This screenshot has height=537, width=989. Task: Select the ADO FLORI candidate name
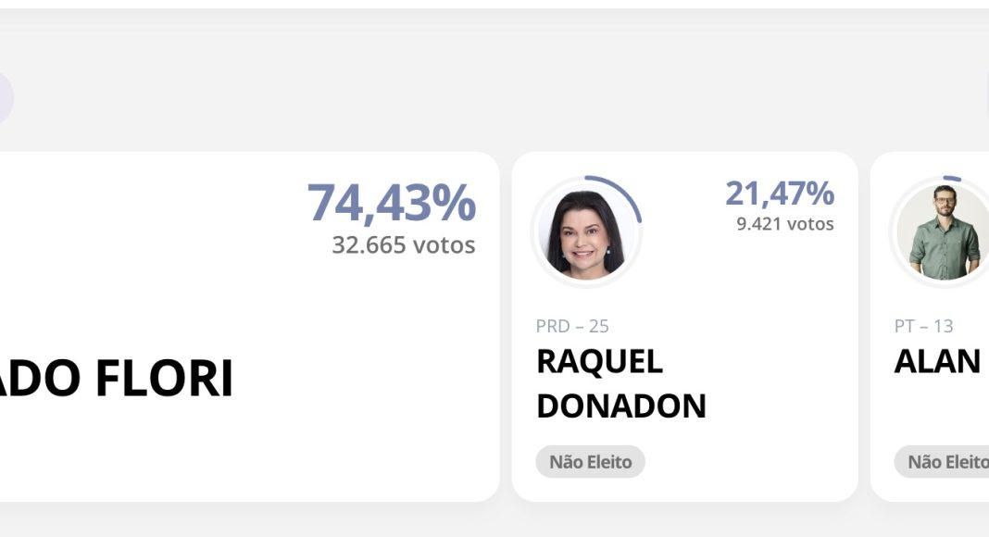[116, 378]
